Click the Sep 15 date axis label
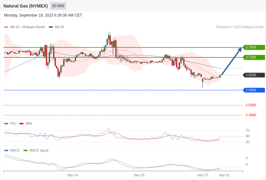 (139, 175)
